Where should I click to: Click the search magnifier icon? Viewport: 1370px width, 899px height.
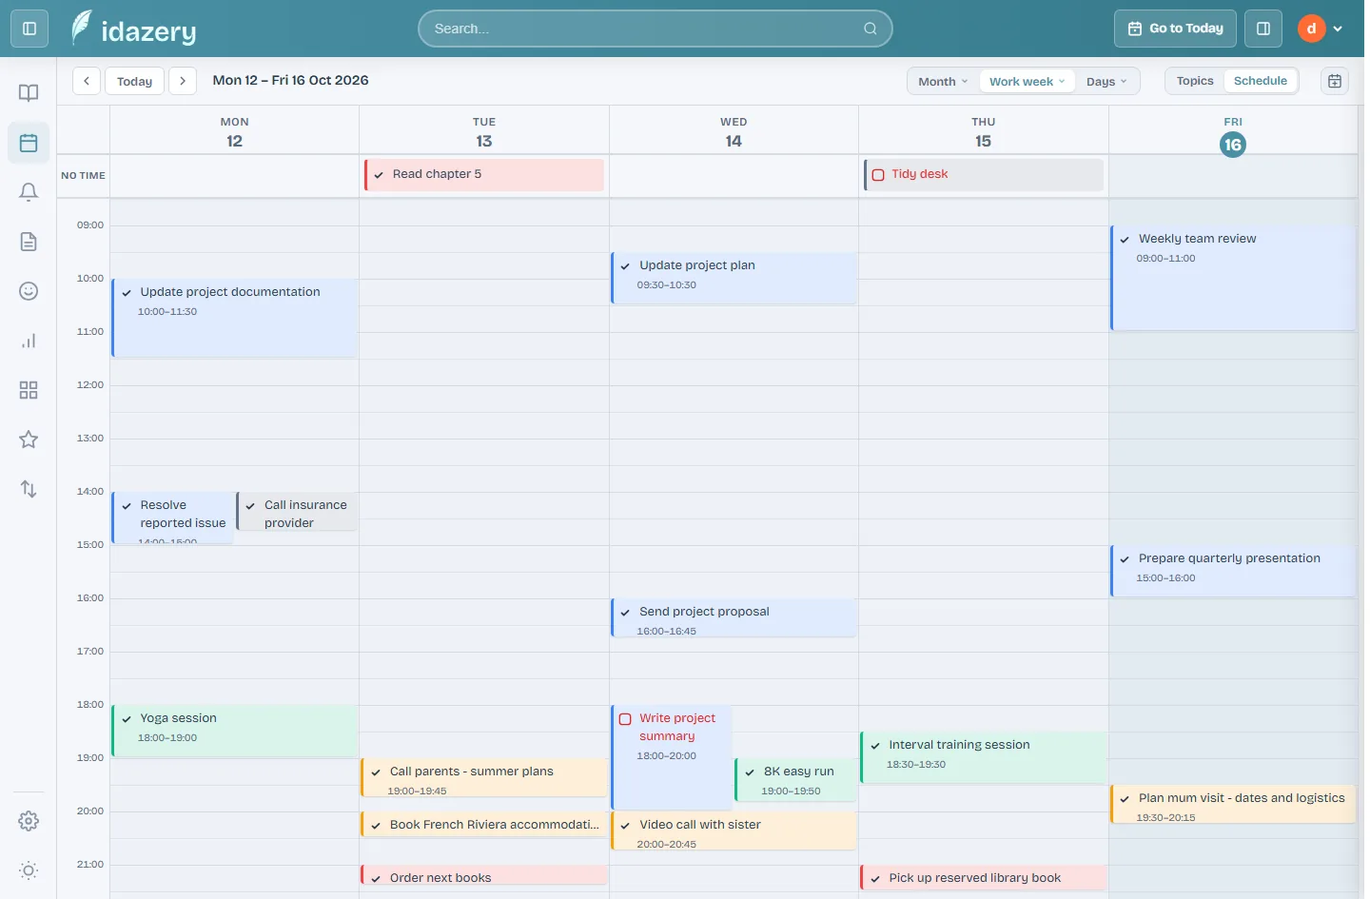[870, 29]
